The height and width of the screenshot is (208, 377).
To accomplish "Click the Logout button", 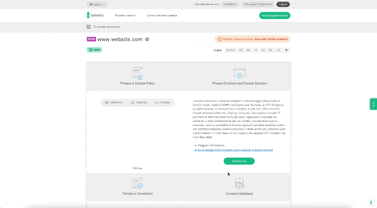I will (283, 4).
